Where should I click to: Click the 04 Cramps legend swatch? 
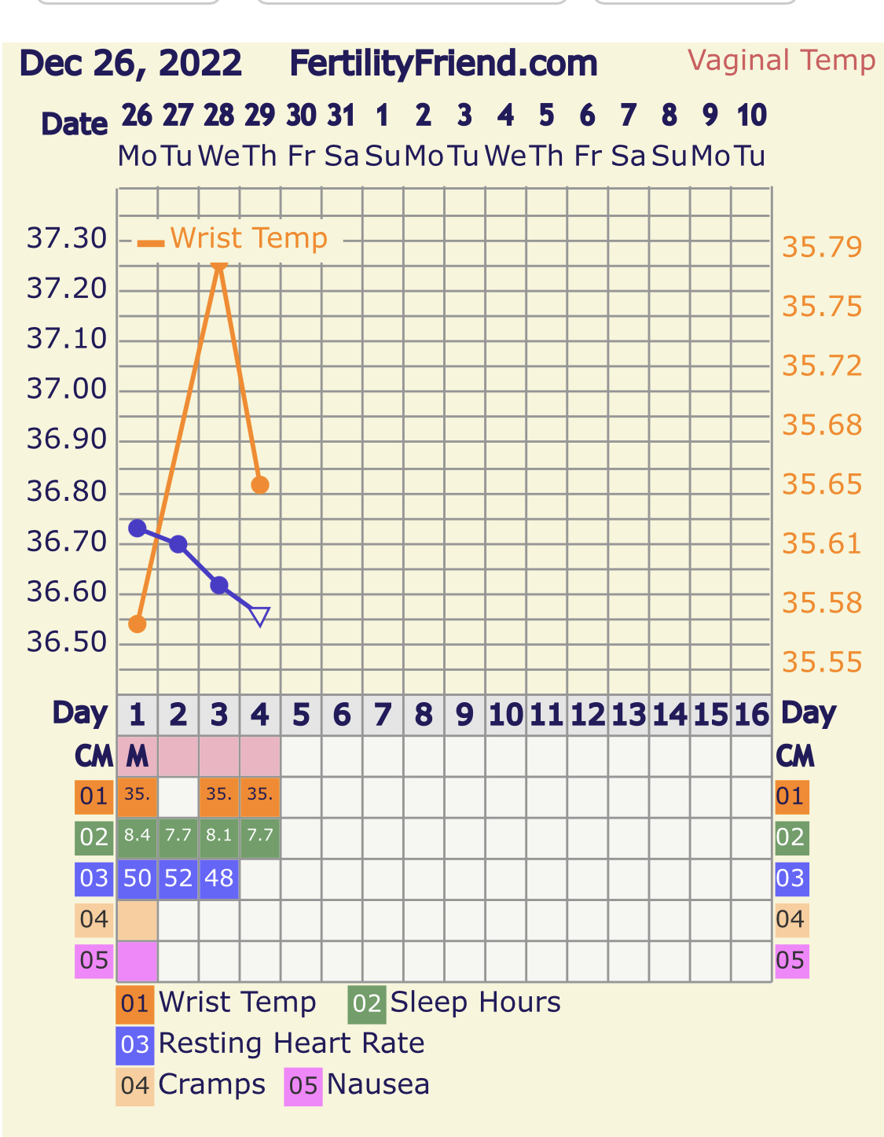click(x=134, y=1086)
